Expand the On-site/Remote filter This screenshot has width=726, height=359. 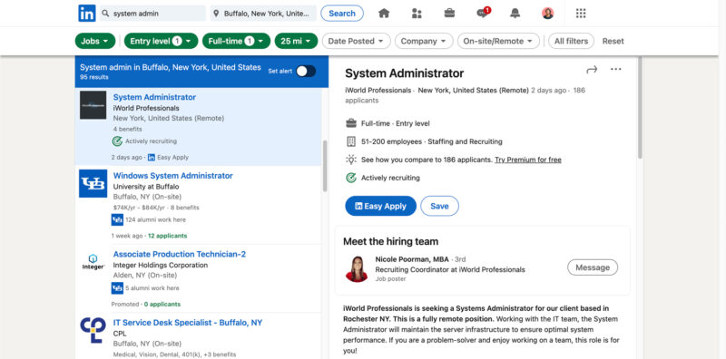click(x=498, y=41)
